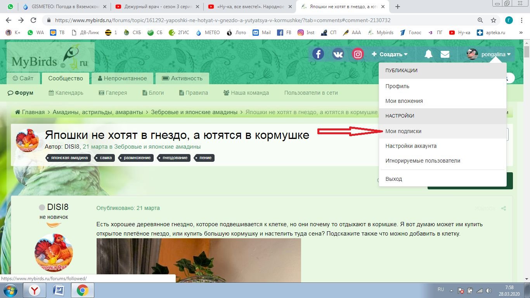Reload the page with the refresh icon
The width and height of the screenshot is (530, 298).
click(x=33, y=20)
